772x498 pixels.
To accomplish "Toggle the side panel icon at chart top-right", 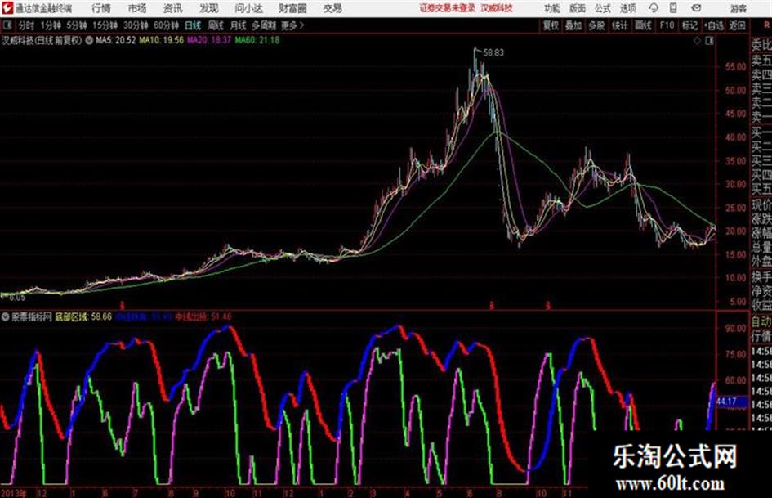I will click(x=709, y=41).
